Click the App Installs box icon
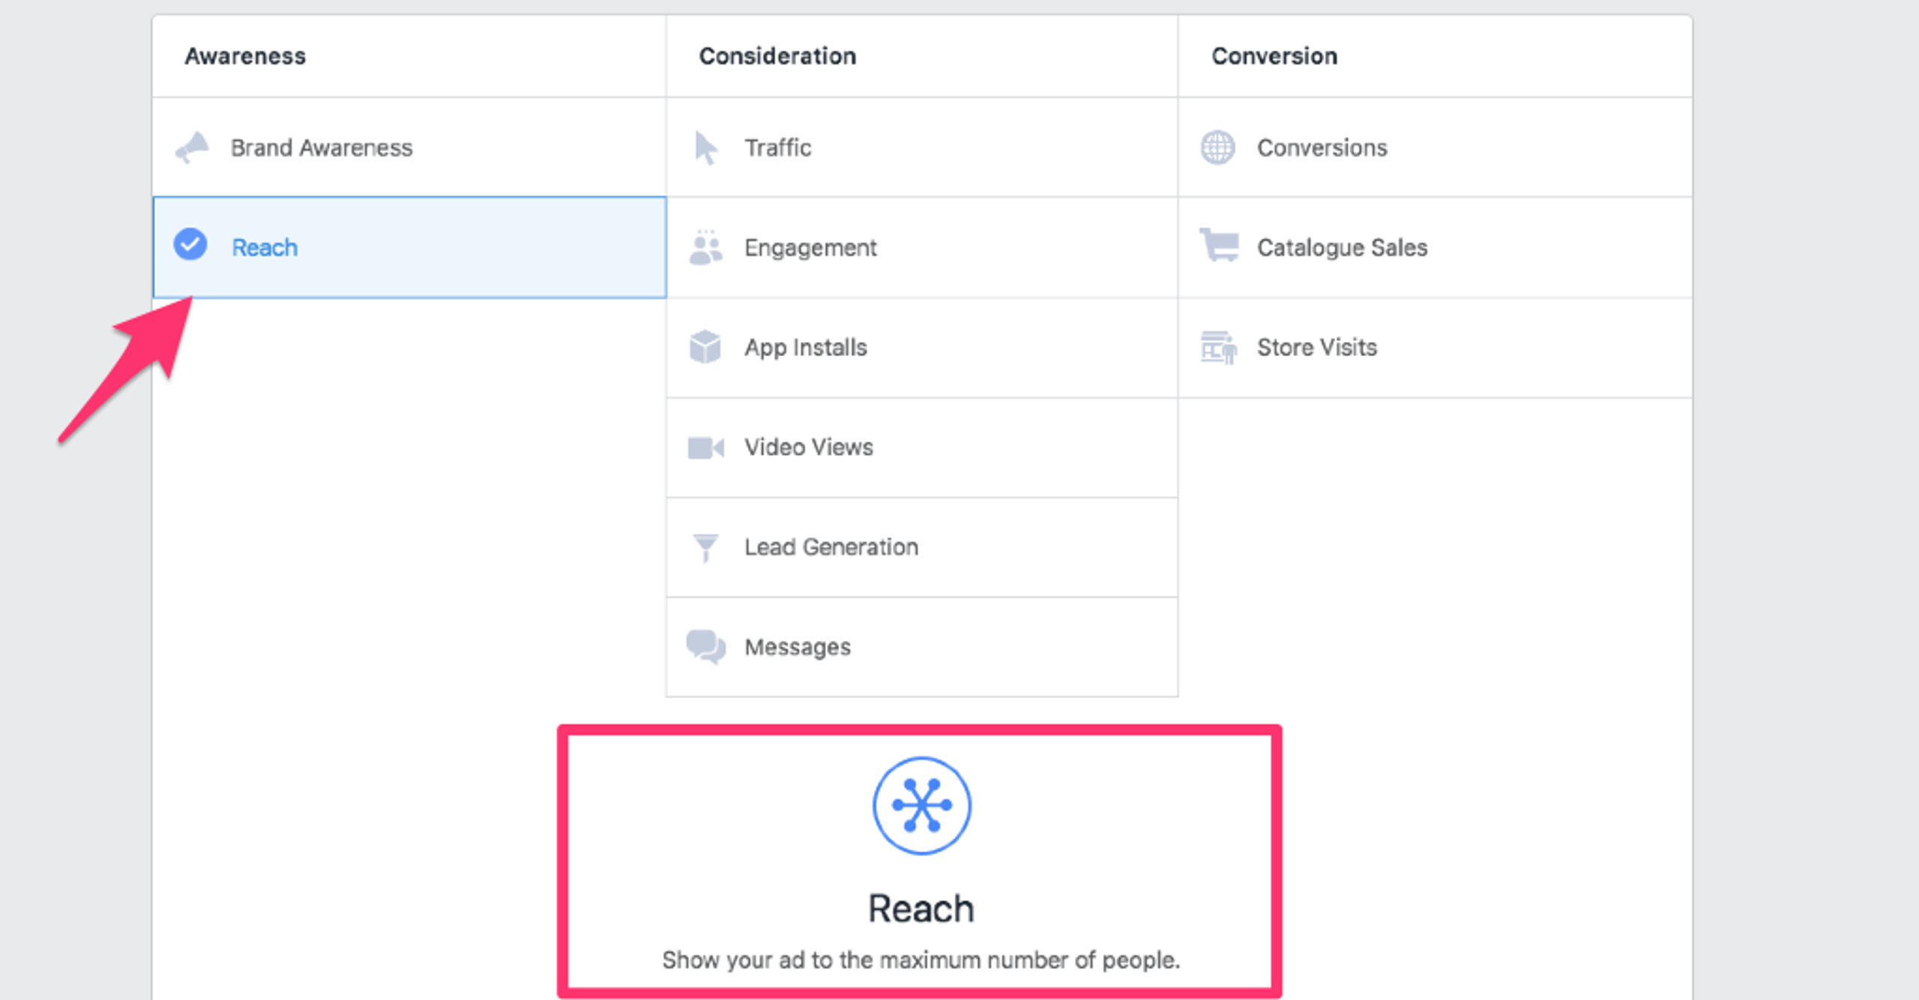 pos(705,347)
